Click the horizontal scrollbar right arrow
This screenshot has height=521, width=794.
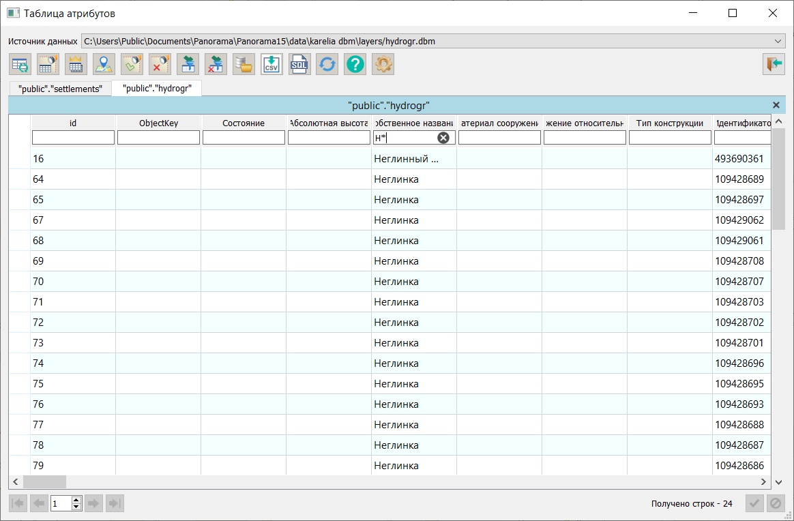click(765, 481)
